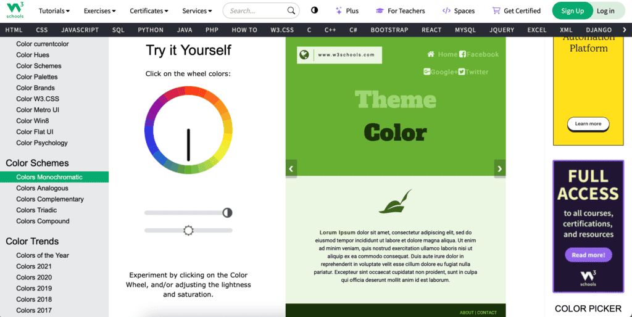Click the Spaces code icon
The height and width of the screenshot is (317, 632).
point(446,11)
